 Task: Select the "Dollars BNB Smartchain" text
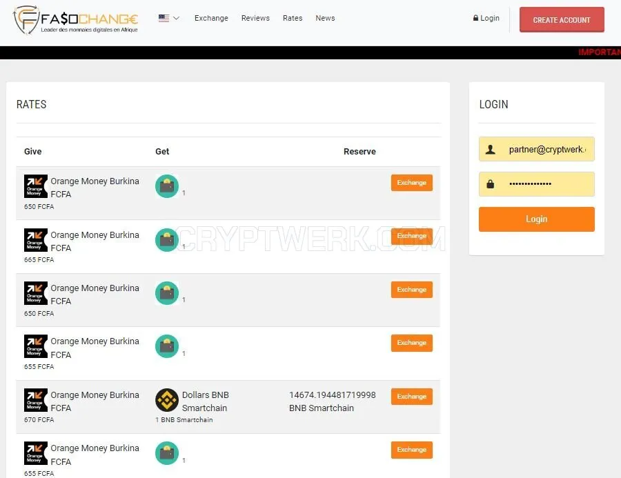(205, 401)
